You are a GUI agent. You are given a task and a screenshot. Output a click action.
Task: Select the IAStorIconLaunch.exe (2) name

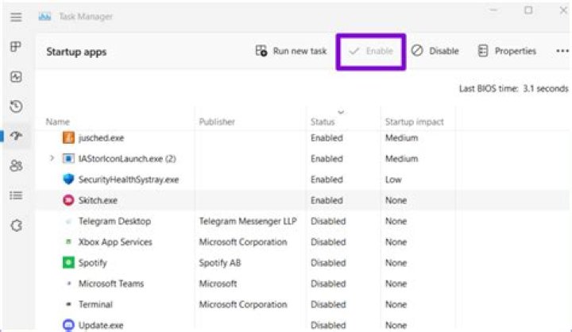(127, 159)
